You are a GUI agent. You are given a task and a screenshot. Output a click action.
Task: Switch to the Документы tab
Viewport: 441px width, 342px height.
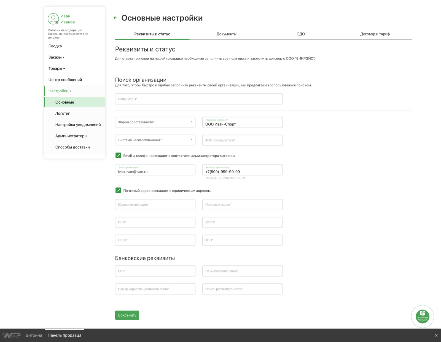click(227, 34)
